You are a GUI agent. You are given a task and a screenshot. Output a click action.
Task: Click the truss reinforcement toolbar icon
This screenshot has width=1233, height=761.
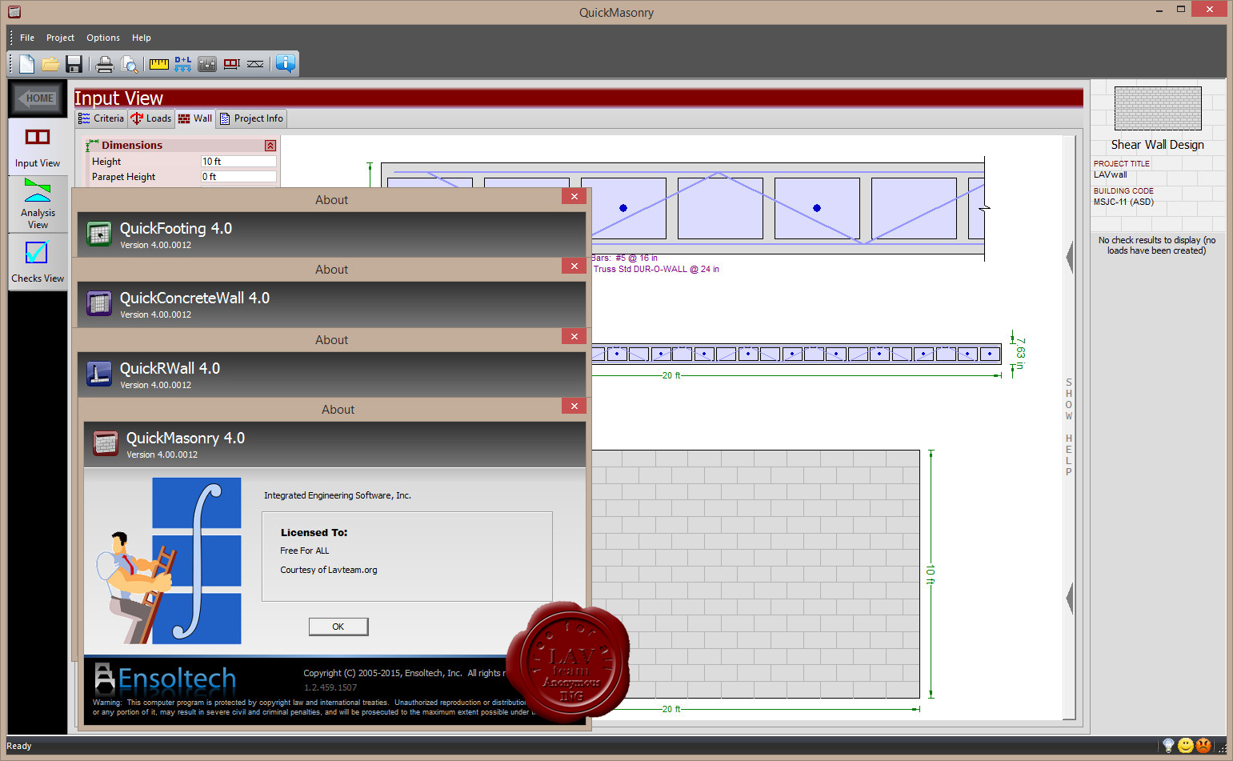255,64
